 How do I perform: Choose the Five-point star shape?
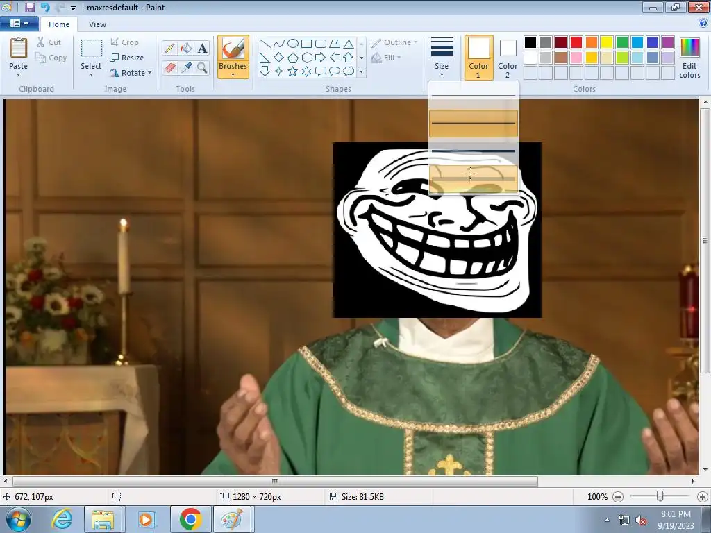pos(293,71)
